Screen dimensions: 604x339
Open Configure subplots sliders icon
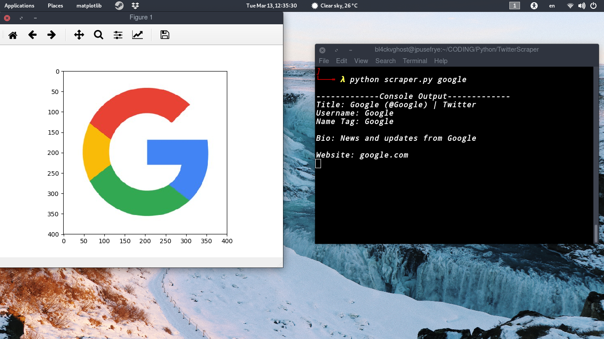click(x=118, y=35)
